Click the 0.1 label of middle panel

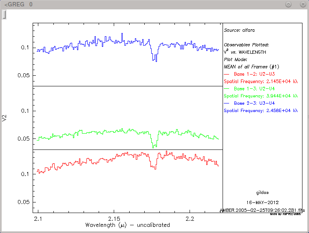pyautogui.click(x=25, y=111)
